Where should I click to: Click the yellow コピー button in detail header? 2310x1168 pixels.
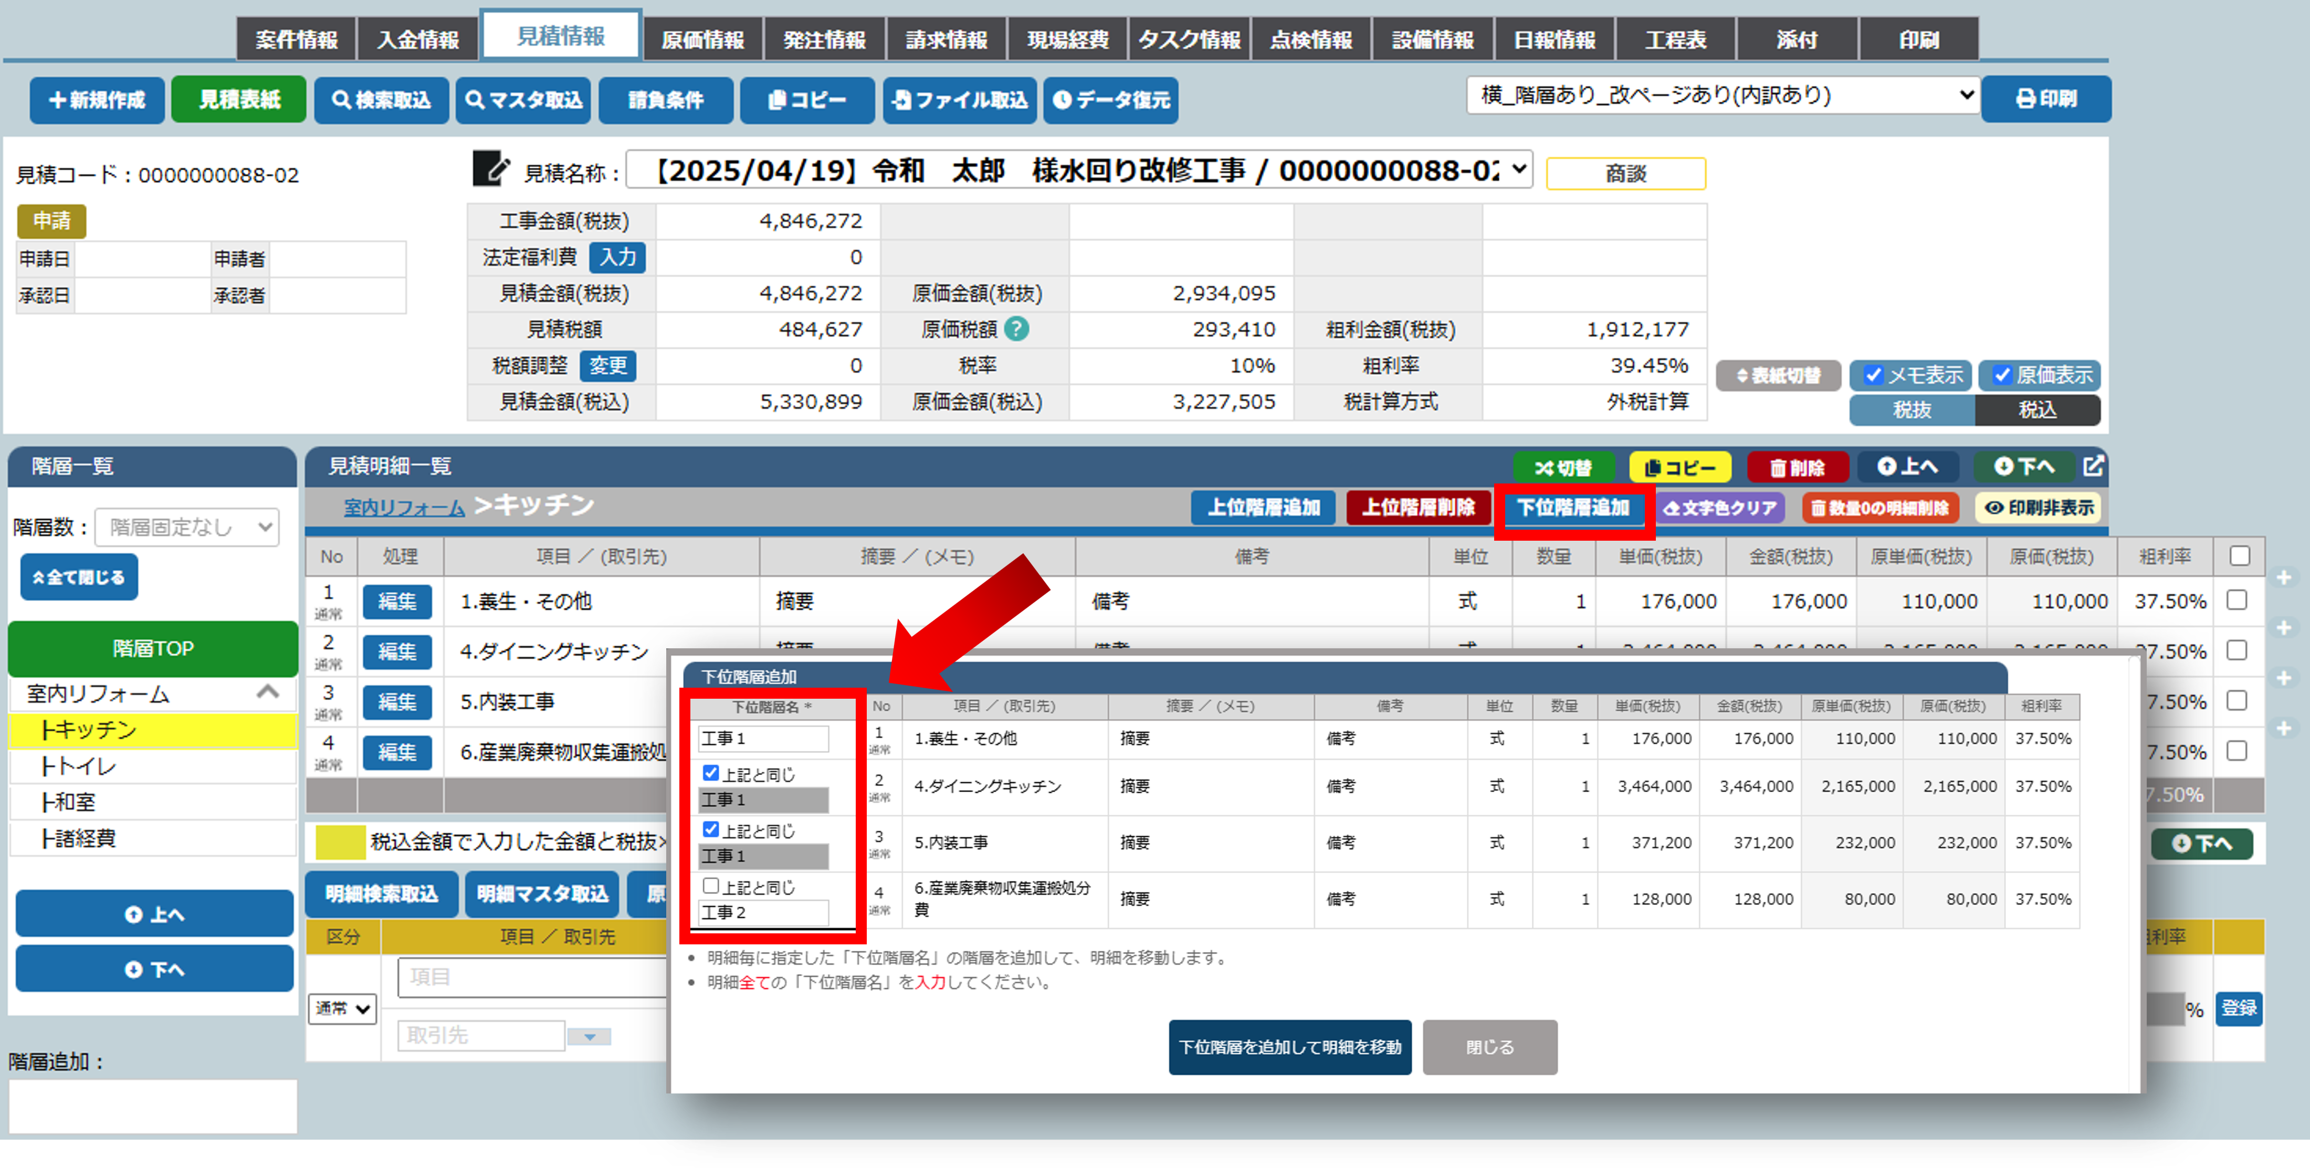click(x=1679, y=467)
